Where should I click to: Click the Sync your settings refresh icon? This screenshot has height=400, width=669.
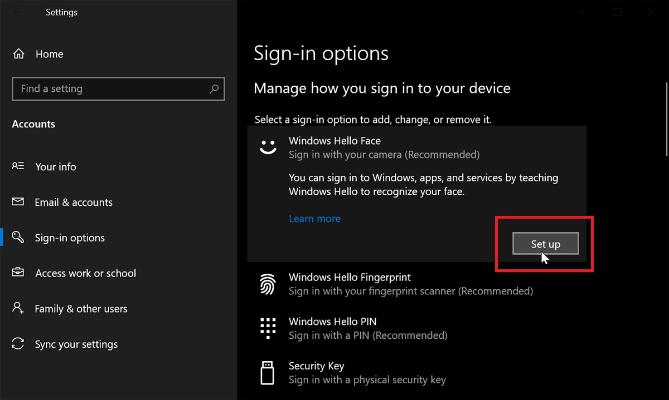pos(17,344)
